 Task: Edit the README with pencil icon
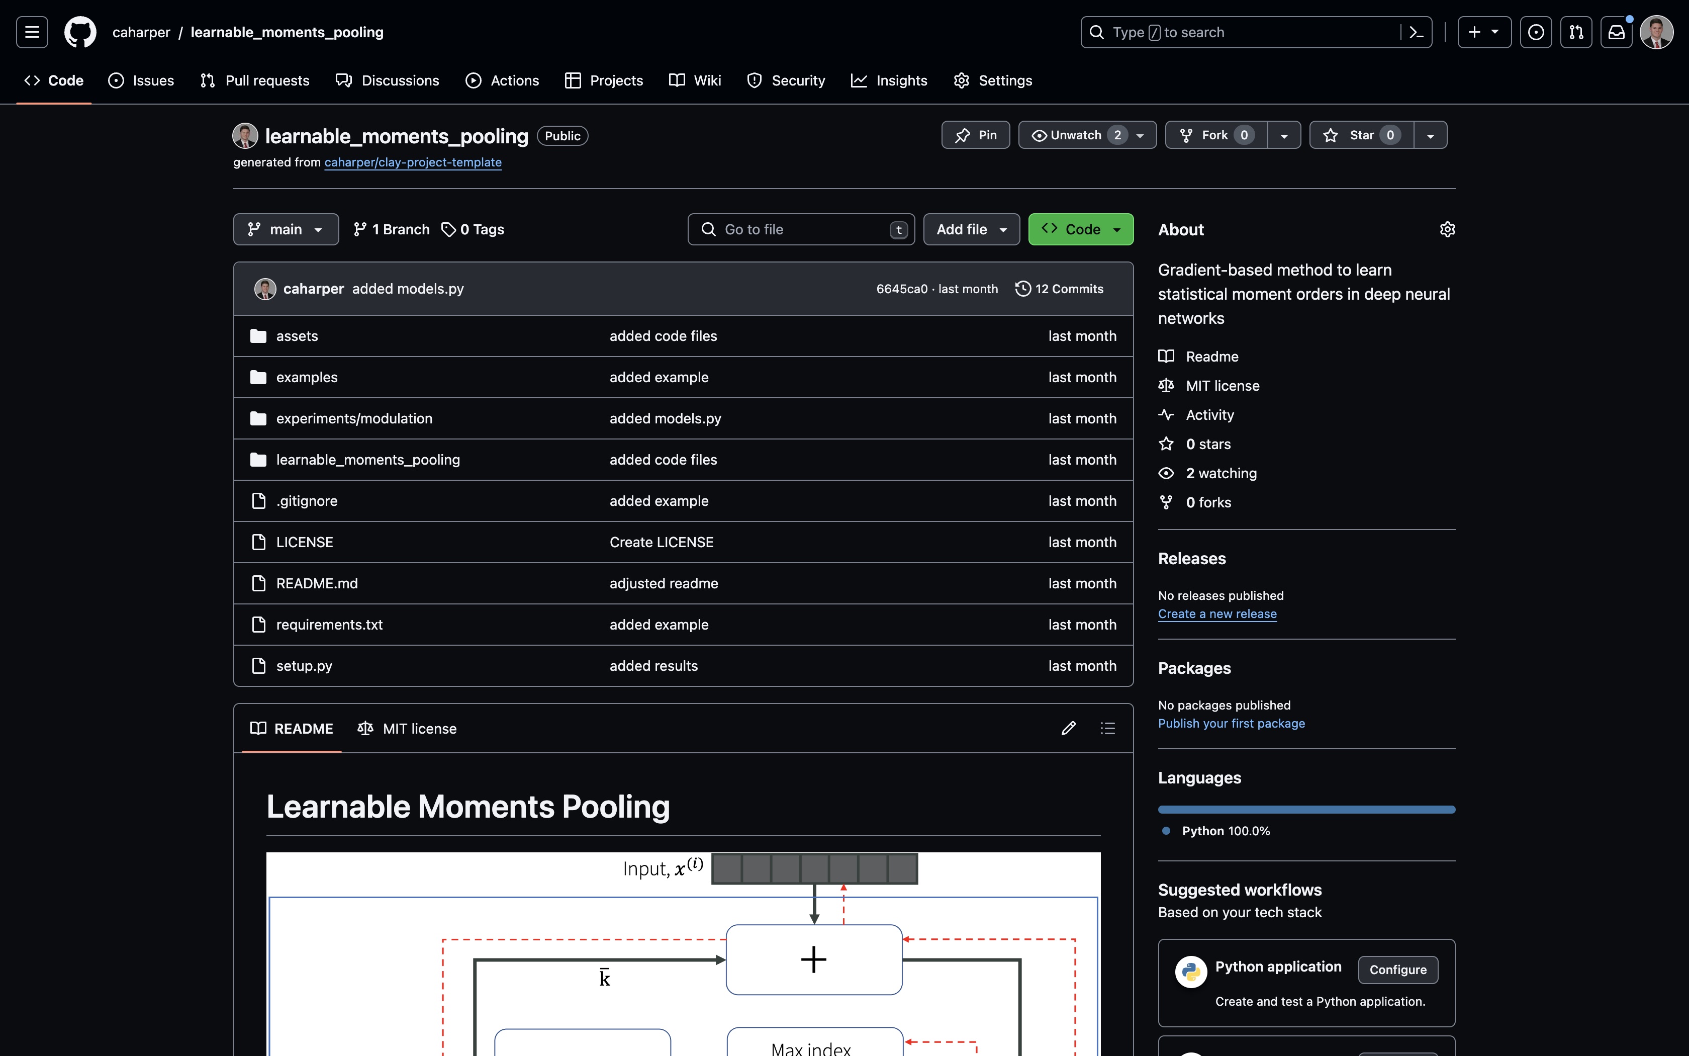click(1069, 729)
